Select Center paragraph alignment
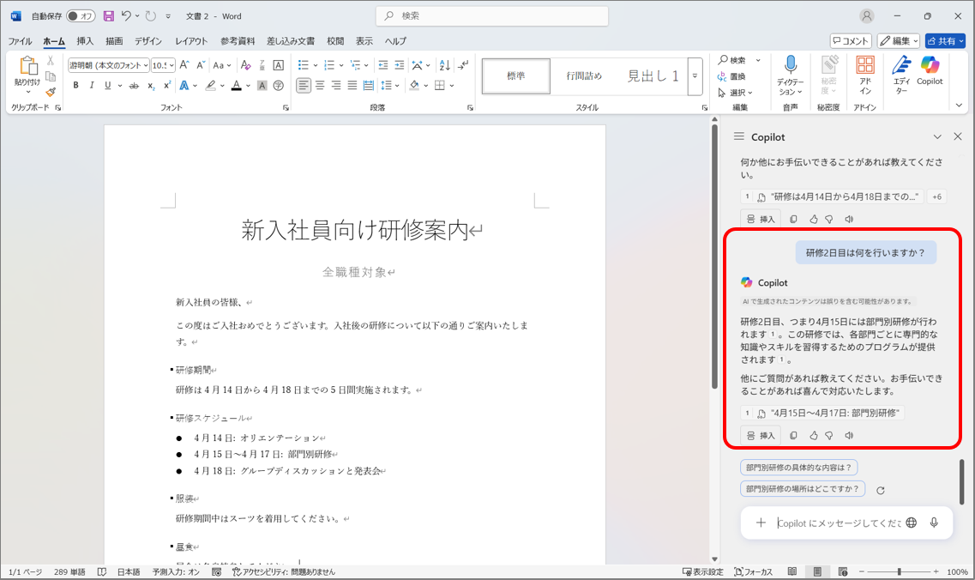Image resolution: width=975 pixels, height=580 pixels. [320, 85]
